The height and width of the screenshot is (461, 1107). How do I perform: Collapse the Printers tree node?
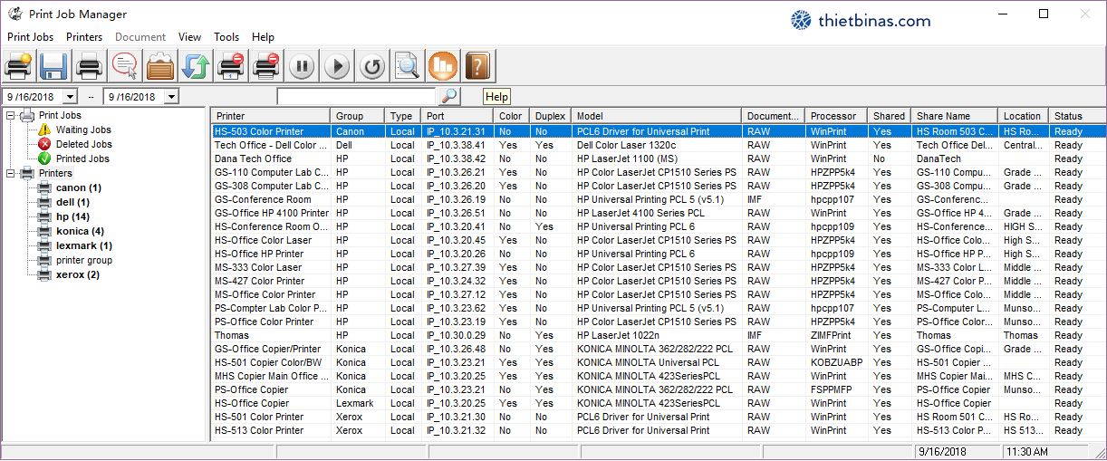pos(11,173)
